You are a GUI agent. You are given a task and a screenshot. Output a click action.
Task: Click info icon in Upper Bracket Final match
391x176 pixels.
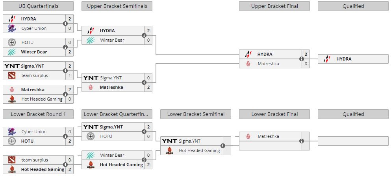[x=302, y=59]
